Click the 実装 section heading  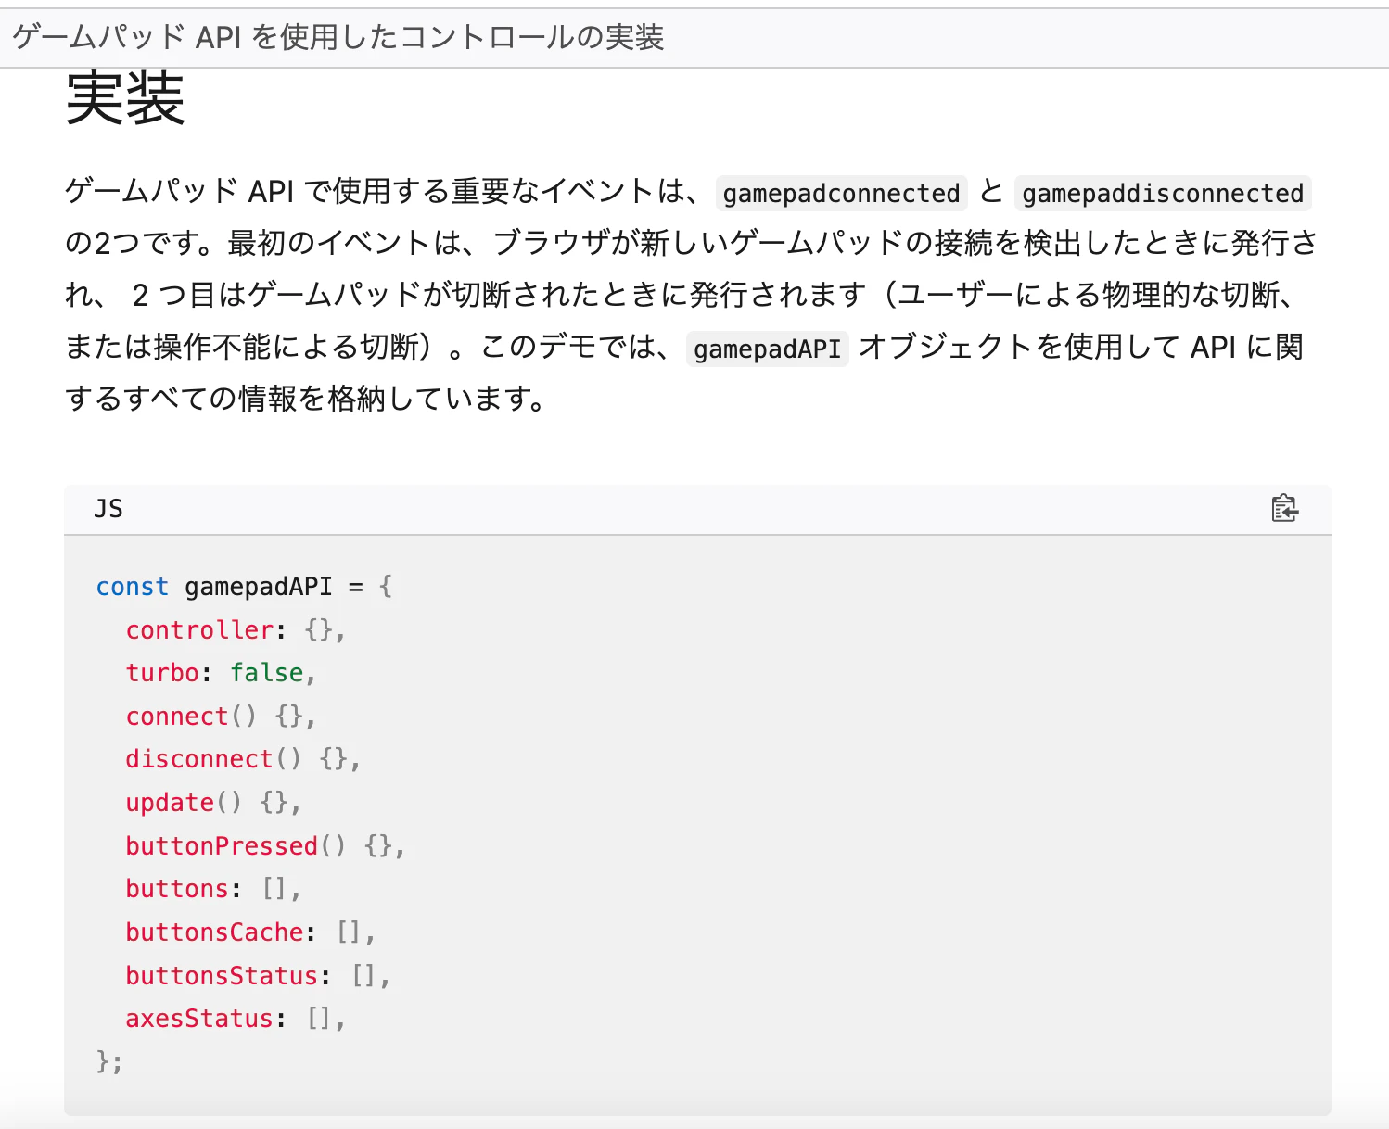(x=125, y=97)
